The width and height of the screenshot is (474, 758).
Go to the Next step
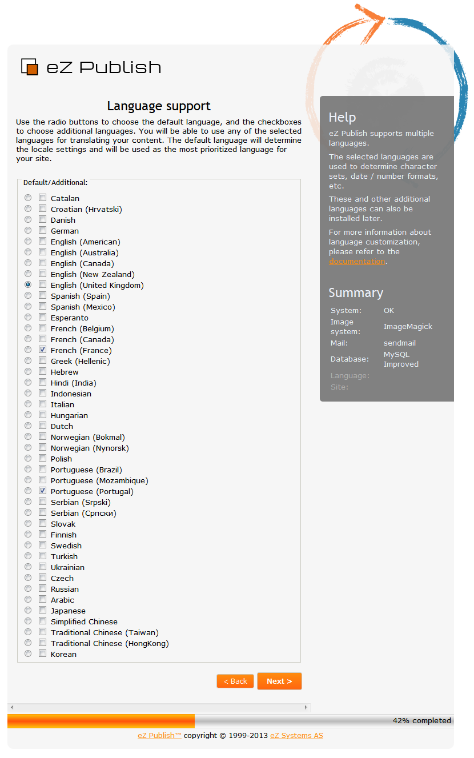pos(279,681)
